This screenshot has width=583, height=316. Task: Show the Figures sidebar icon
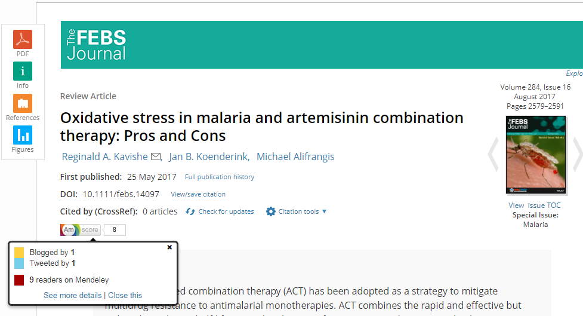(23, 135)
